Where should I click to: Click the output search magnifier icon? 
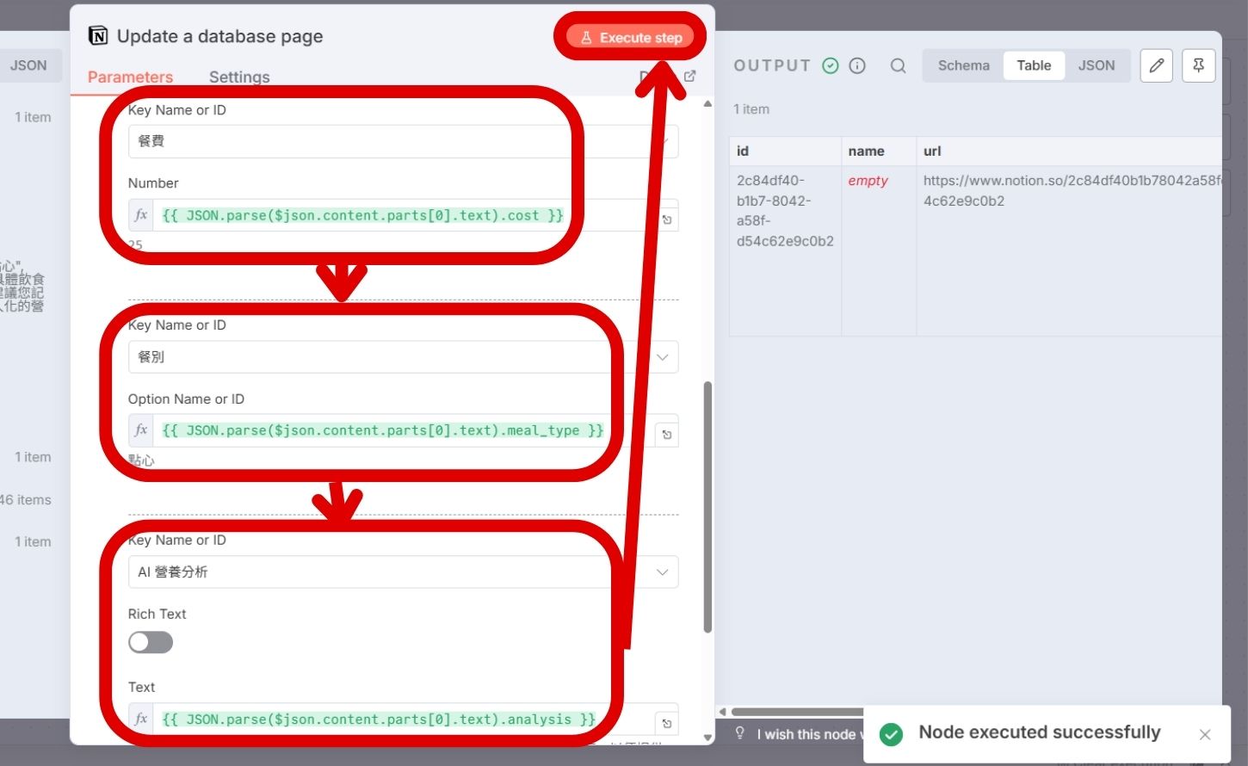[x=898, y=66]
